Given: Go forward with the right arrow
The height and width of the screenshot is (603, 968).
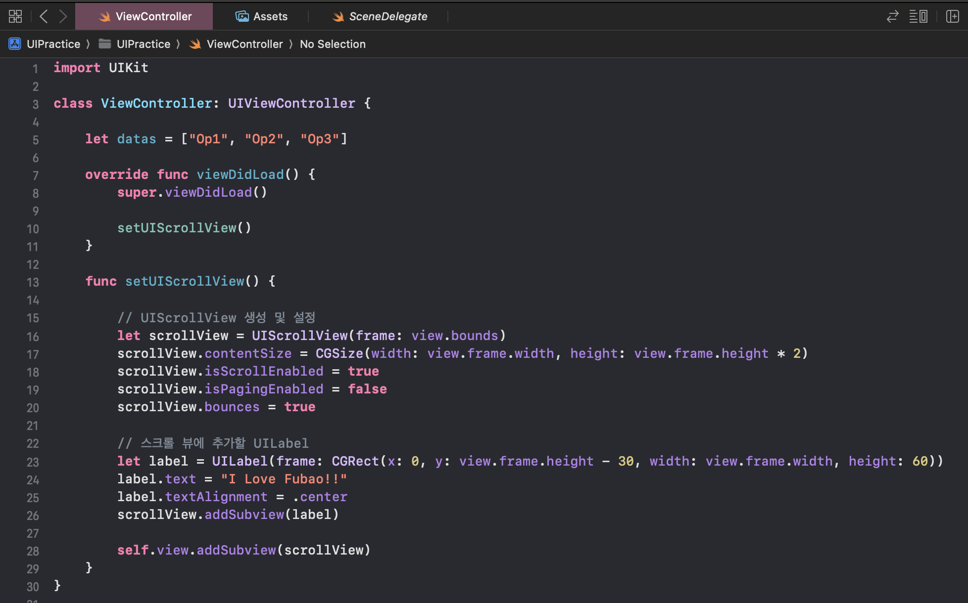Looking at the screenshot, I should coord(63,16).
